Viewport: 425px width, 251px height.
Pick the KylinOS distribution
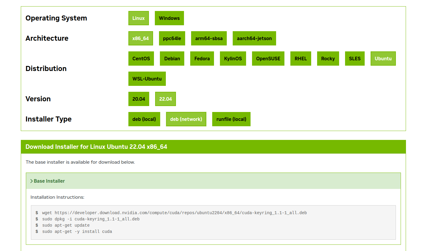pos(233,59)
